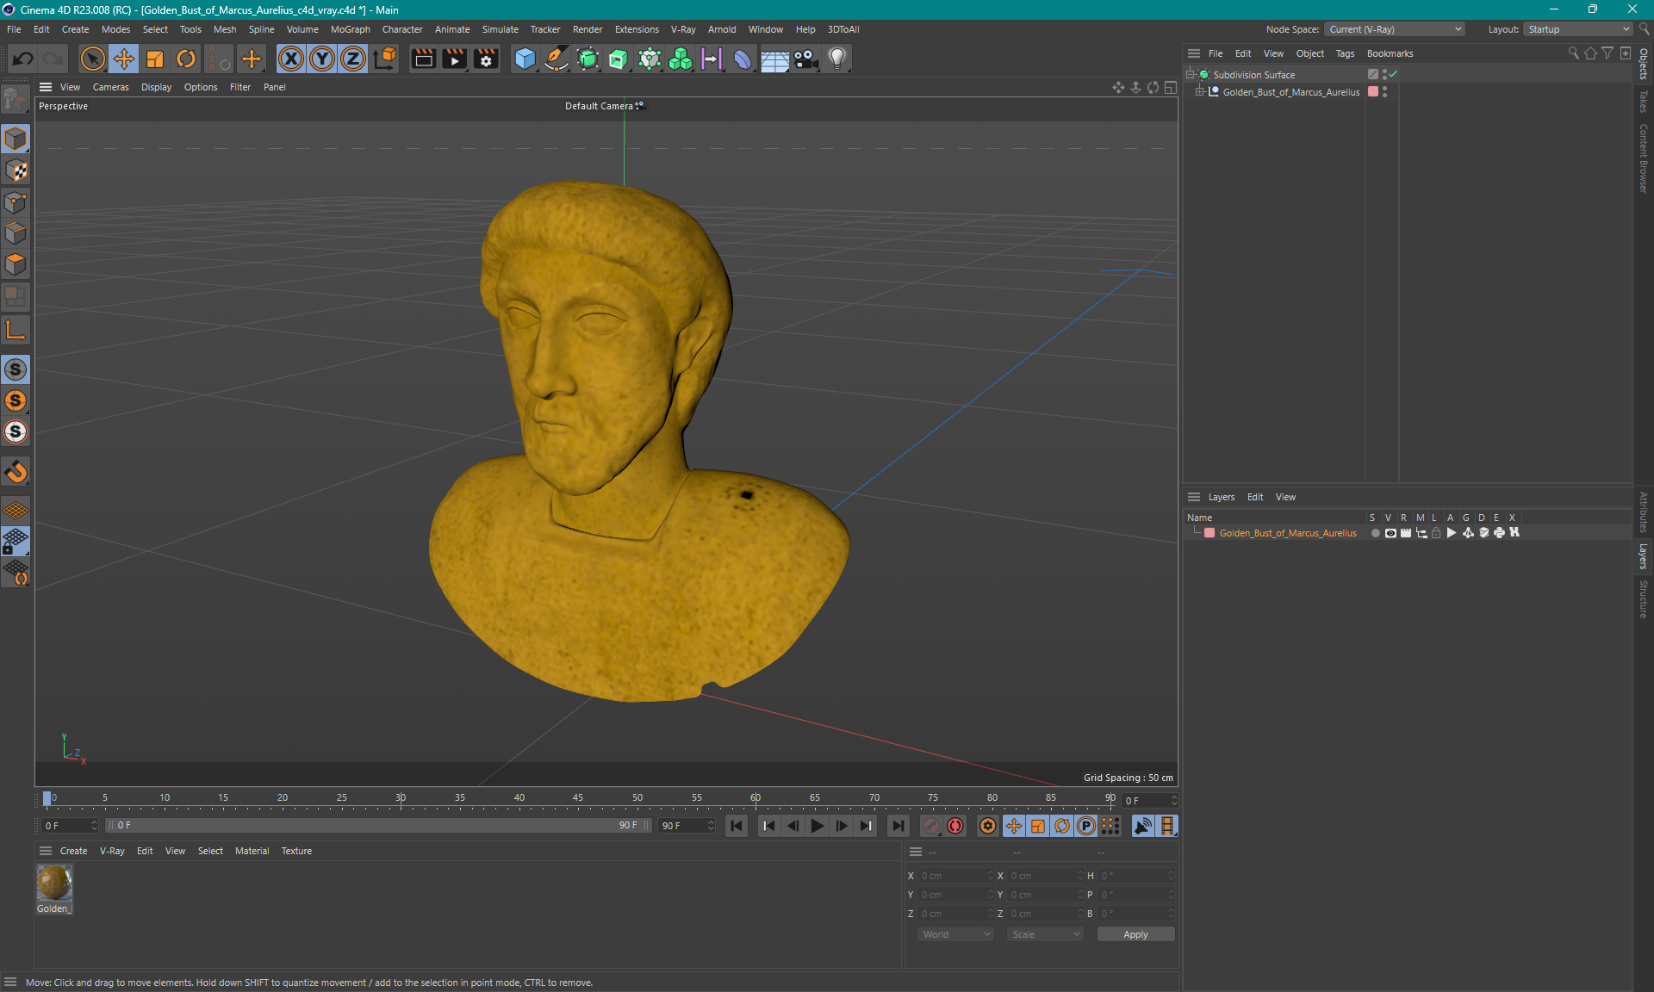The image size is (1654, 992).
Task: Activate the Move tool in toolbar
Action: click(x=124, y=59)
